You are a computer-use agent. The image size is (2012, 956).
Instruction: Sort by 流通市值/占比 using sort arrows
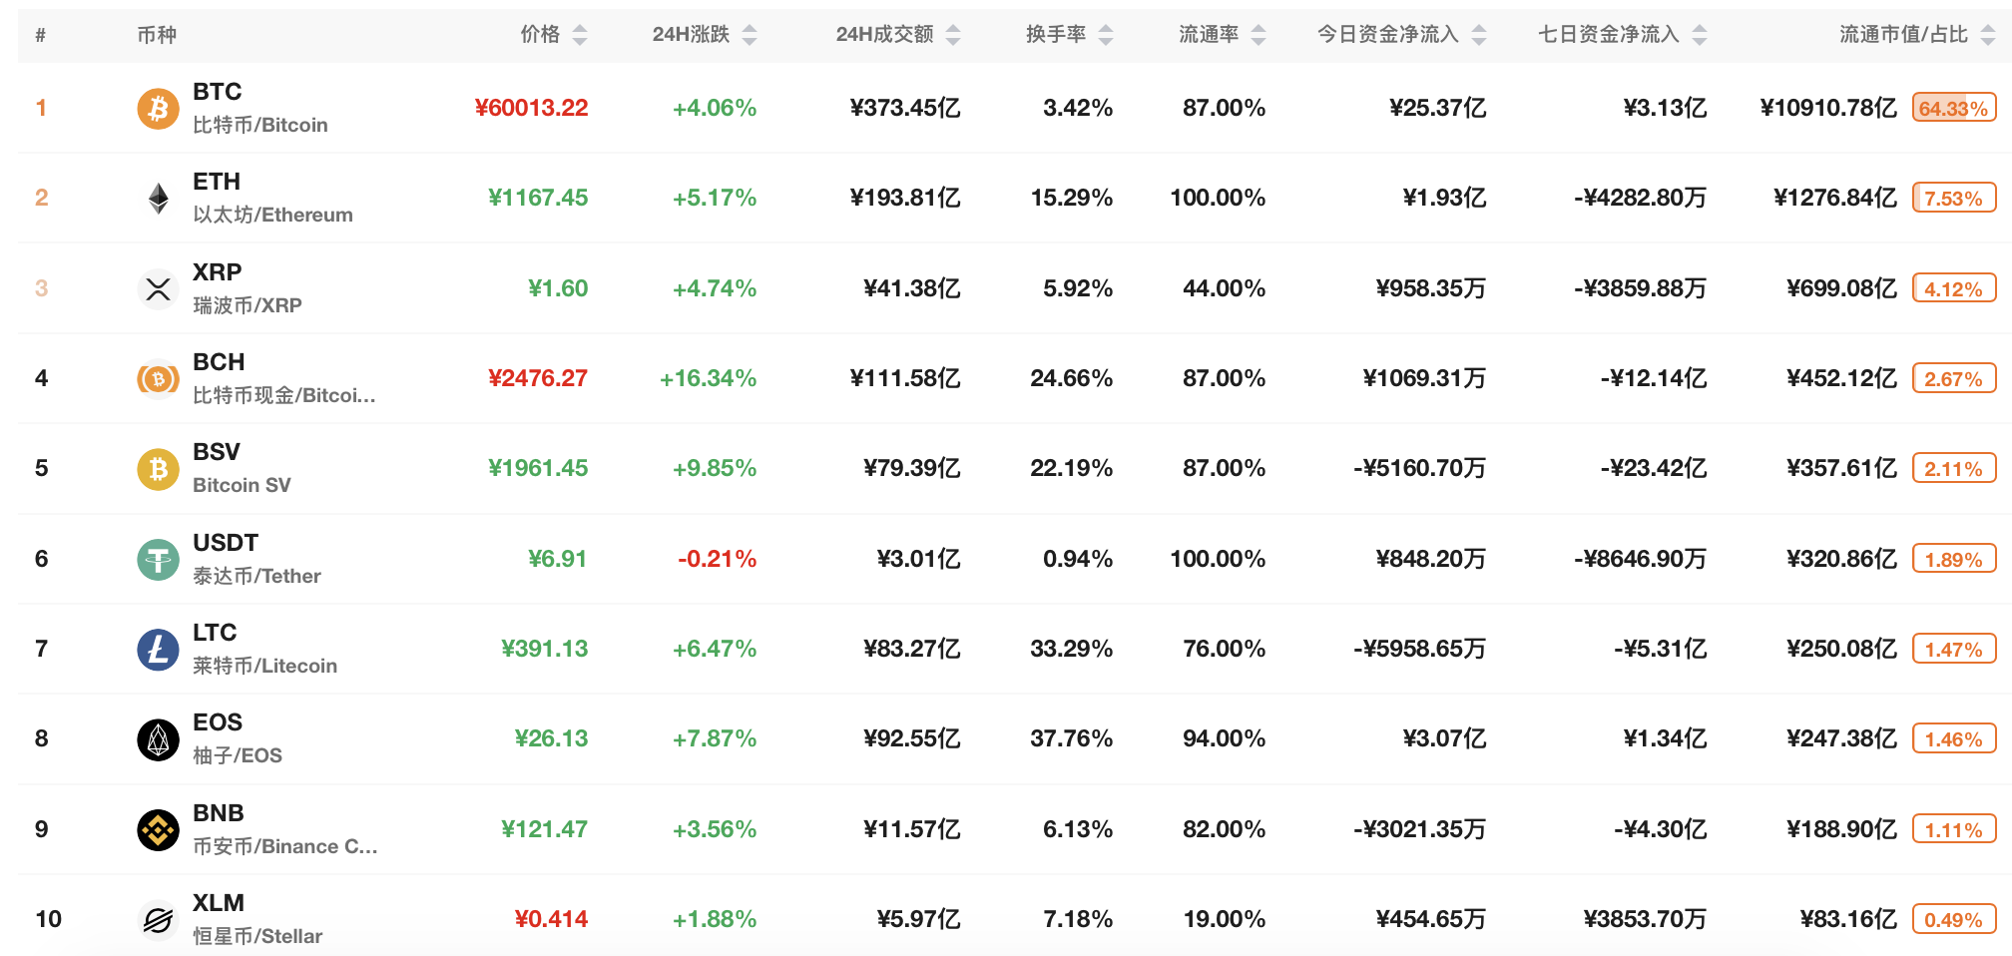pyautogui.click(x=1987, y=35)
